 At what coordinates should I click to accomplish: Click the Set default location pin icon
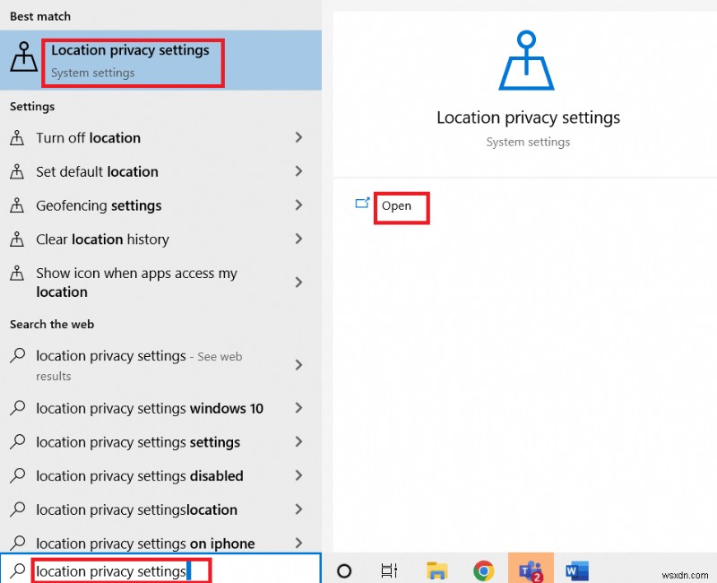[17, 171]
